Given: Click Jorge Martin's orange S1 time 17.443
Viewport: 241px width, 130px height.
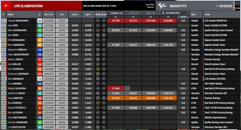Looking at the screenshot, I should [x=116, y=98].
